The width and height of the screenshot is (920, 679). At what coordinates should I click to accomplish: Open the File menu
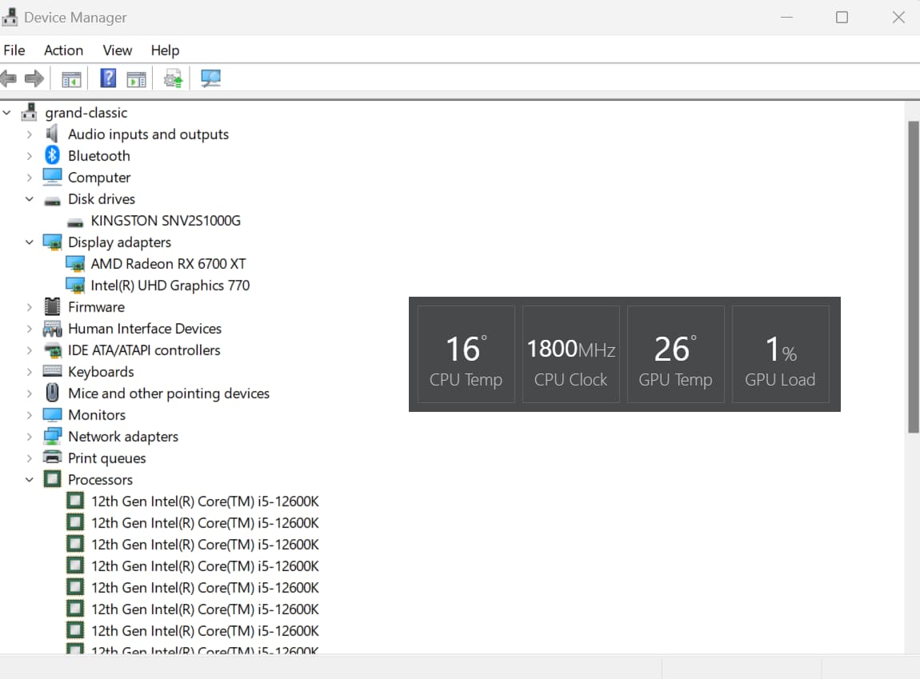point(14,50)
